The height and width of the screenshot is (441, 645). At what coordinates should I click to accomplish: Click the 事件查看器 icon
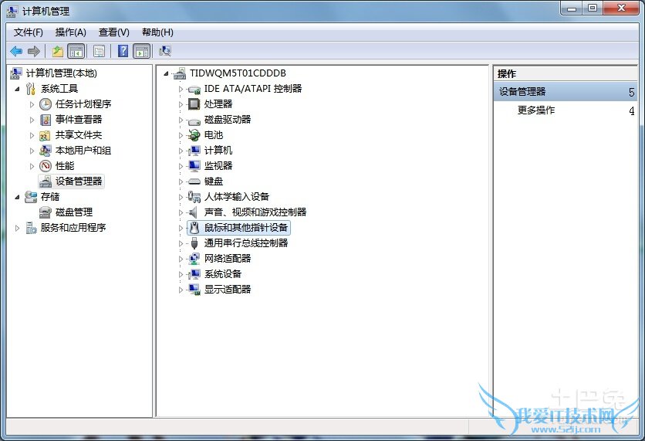[x=46, y=120]
